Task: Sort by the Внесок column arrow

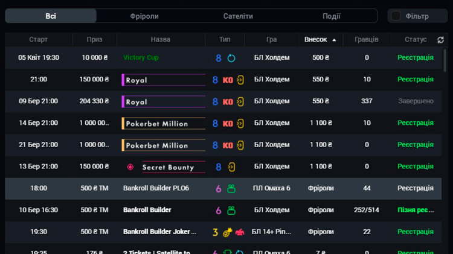Action: pos(334,40)
